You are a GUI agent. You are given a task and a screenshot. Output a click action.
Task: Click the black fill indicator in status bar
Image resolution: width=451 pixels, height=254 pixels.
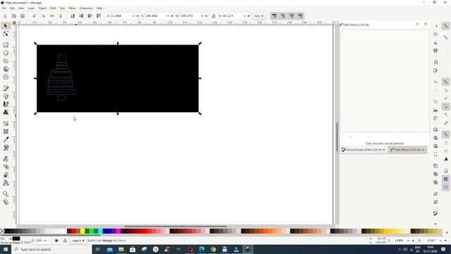pos(16,238)
